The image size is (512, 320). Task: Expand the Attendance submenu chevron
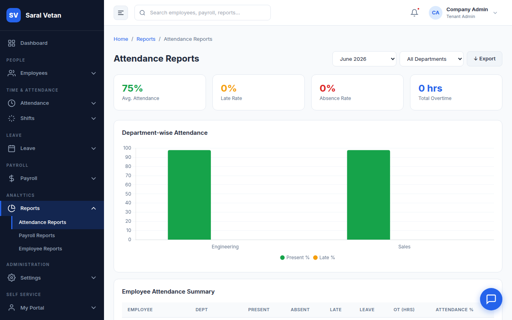pyautogui.click(x=94, y=103)
